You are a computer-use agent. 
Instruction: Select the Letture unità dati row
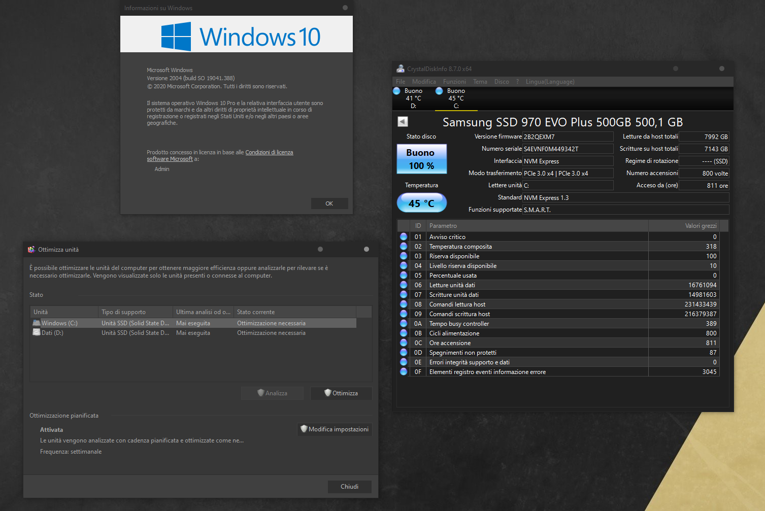(x=558, y=285)
